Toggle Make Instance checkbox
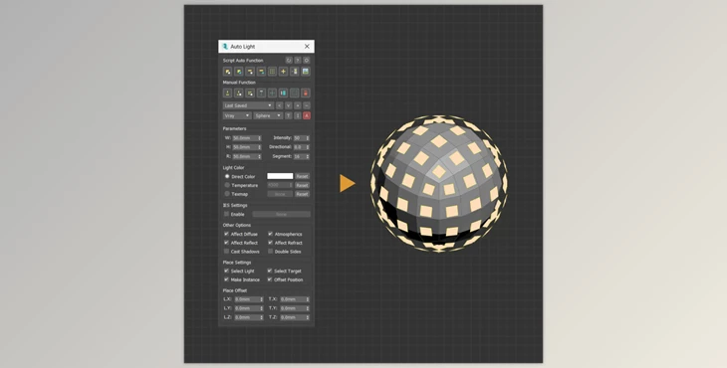 point(226,279)
